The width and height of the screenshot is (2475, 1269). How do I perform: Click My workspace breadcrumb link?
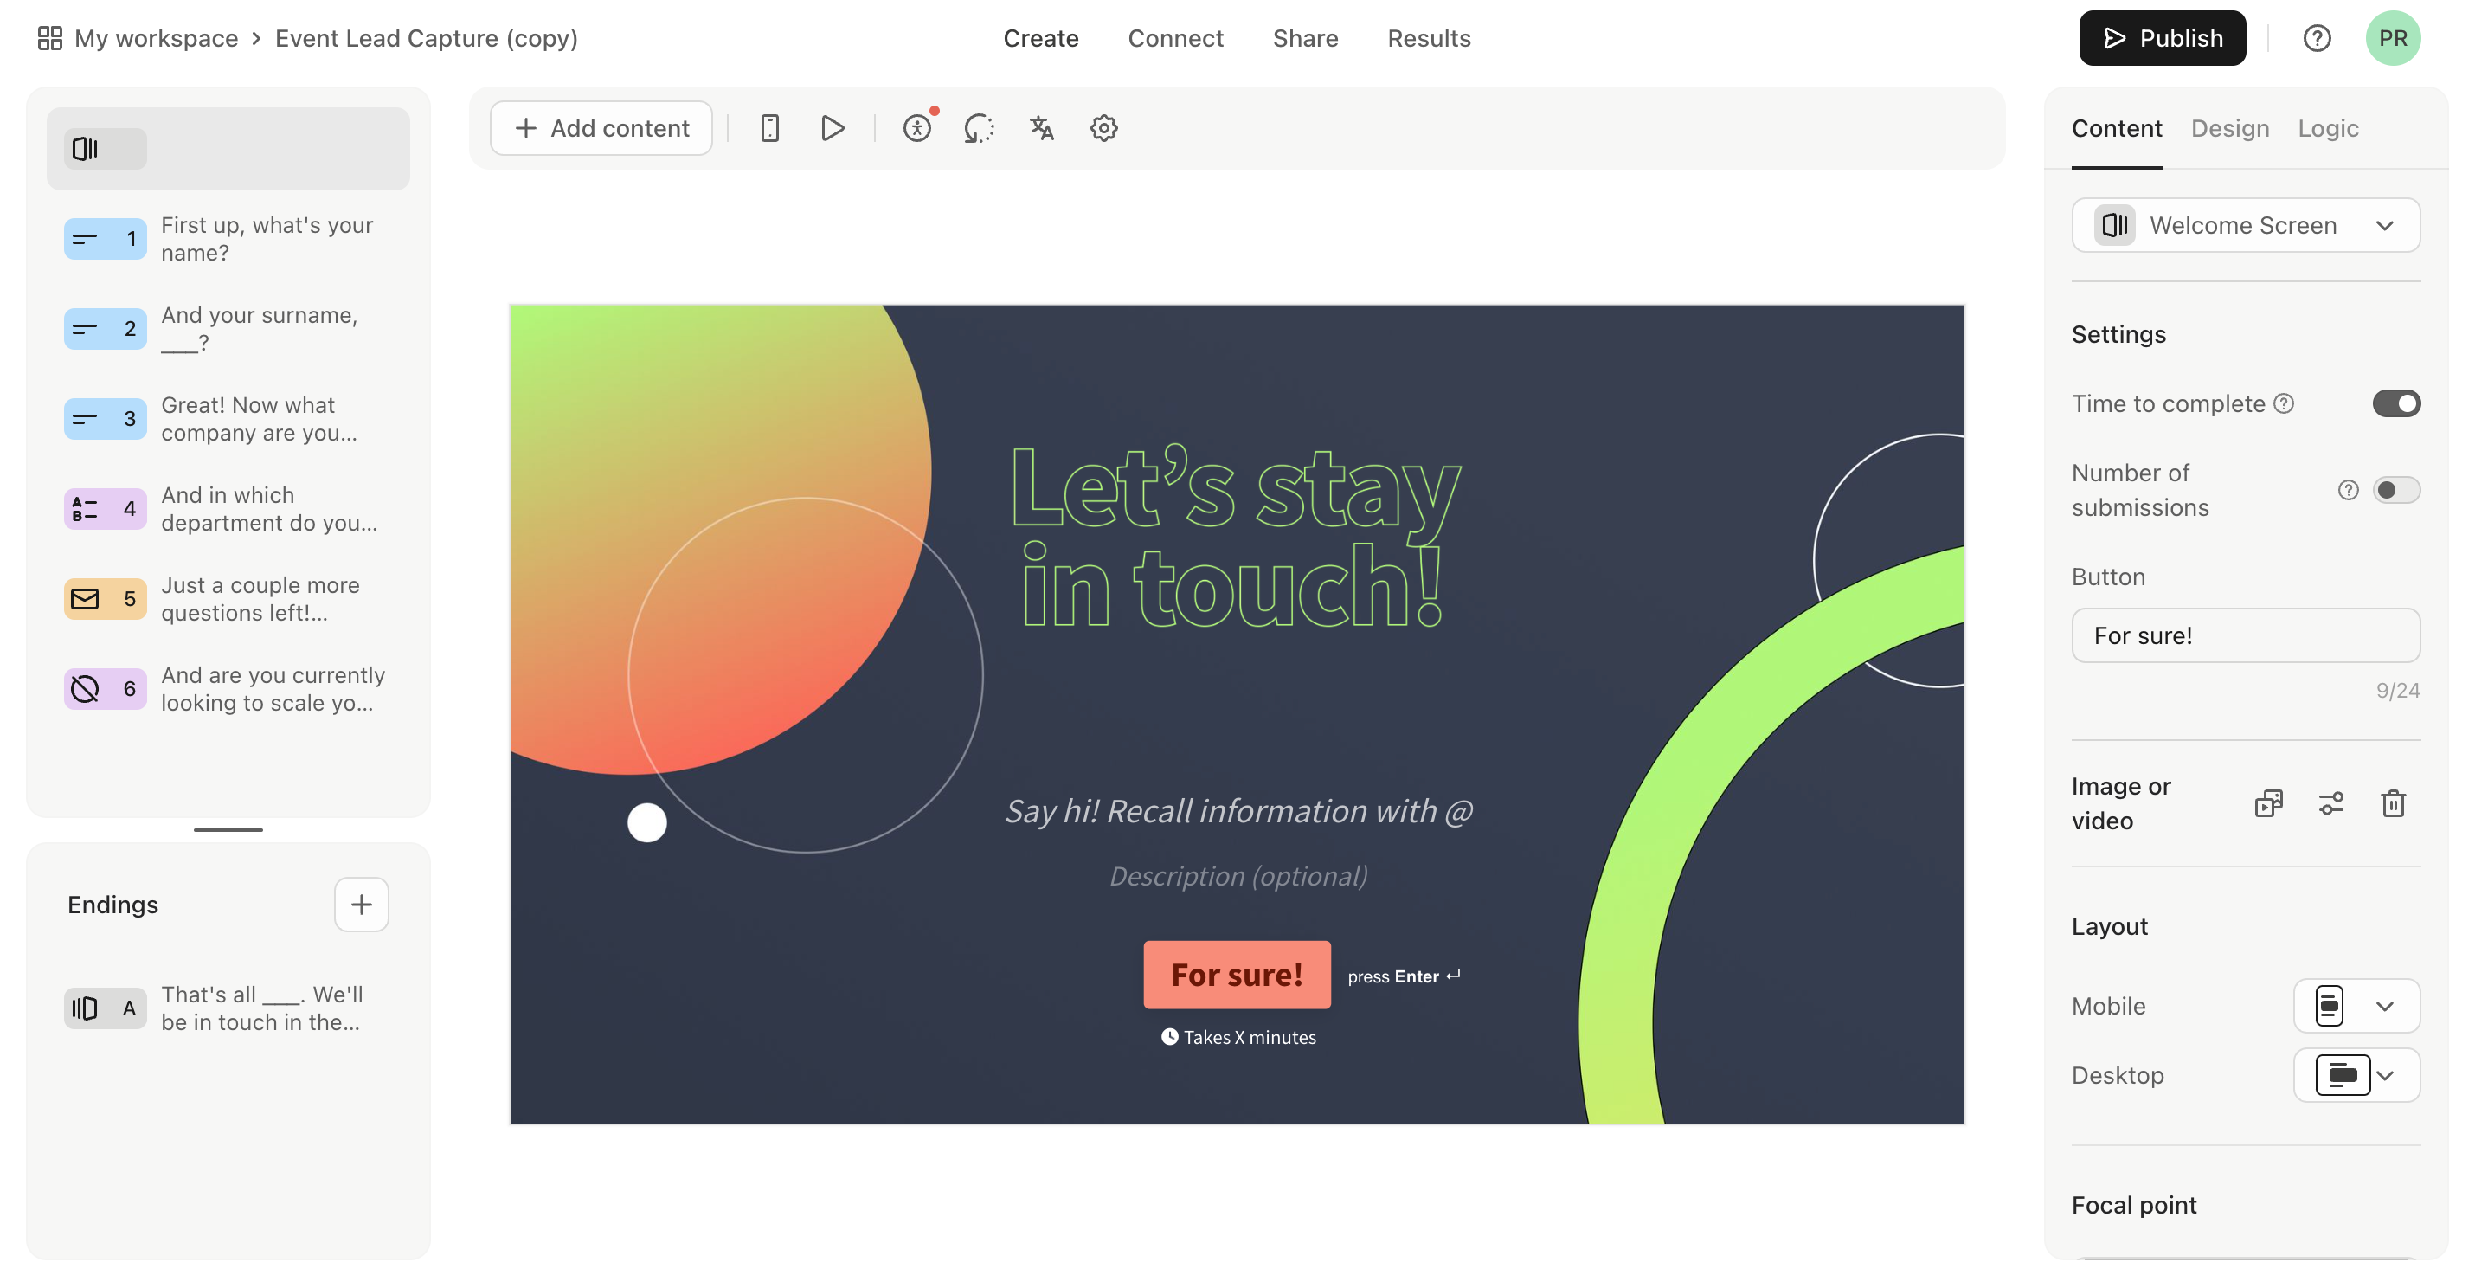(157, 38)
